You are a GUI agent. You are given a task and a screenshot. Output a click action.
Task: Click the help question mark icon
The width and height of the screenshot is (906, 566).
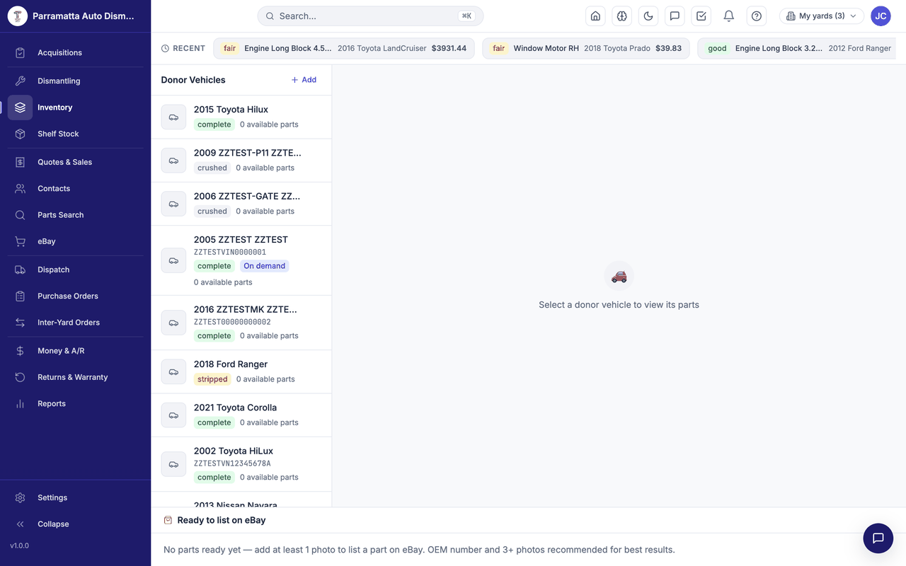tap(757, 16)
